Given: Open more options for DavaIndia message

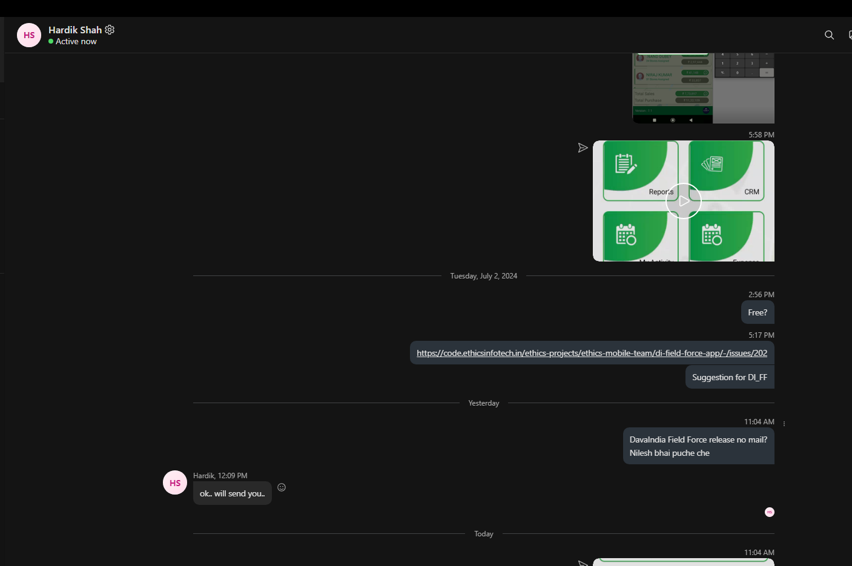Looking at the screenshot, I should (784, 424).
